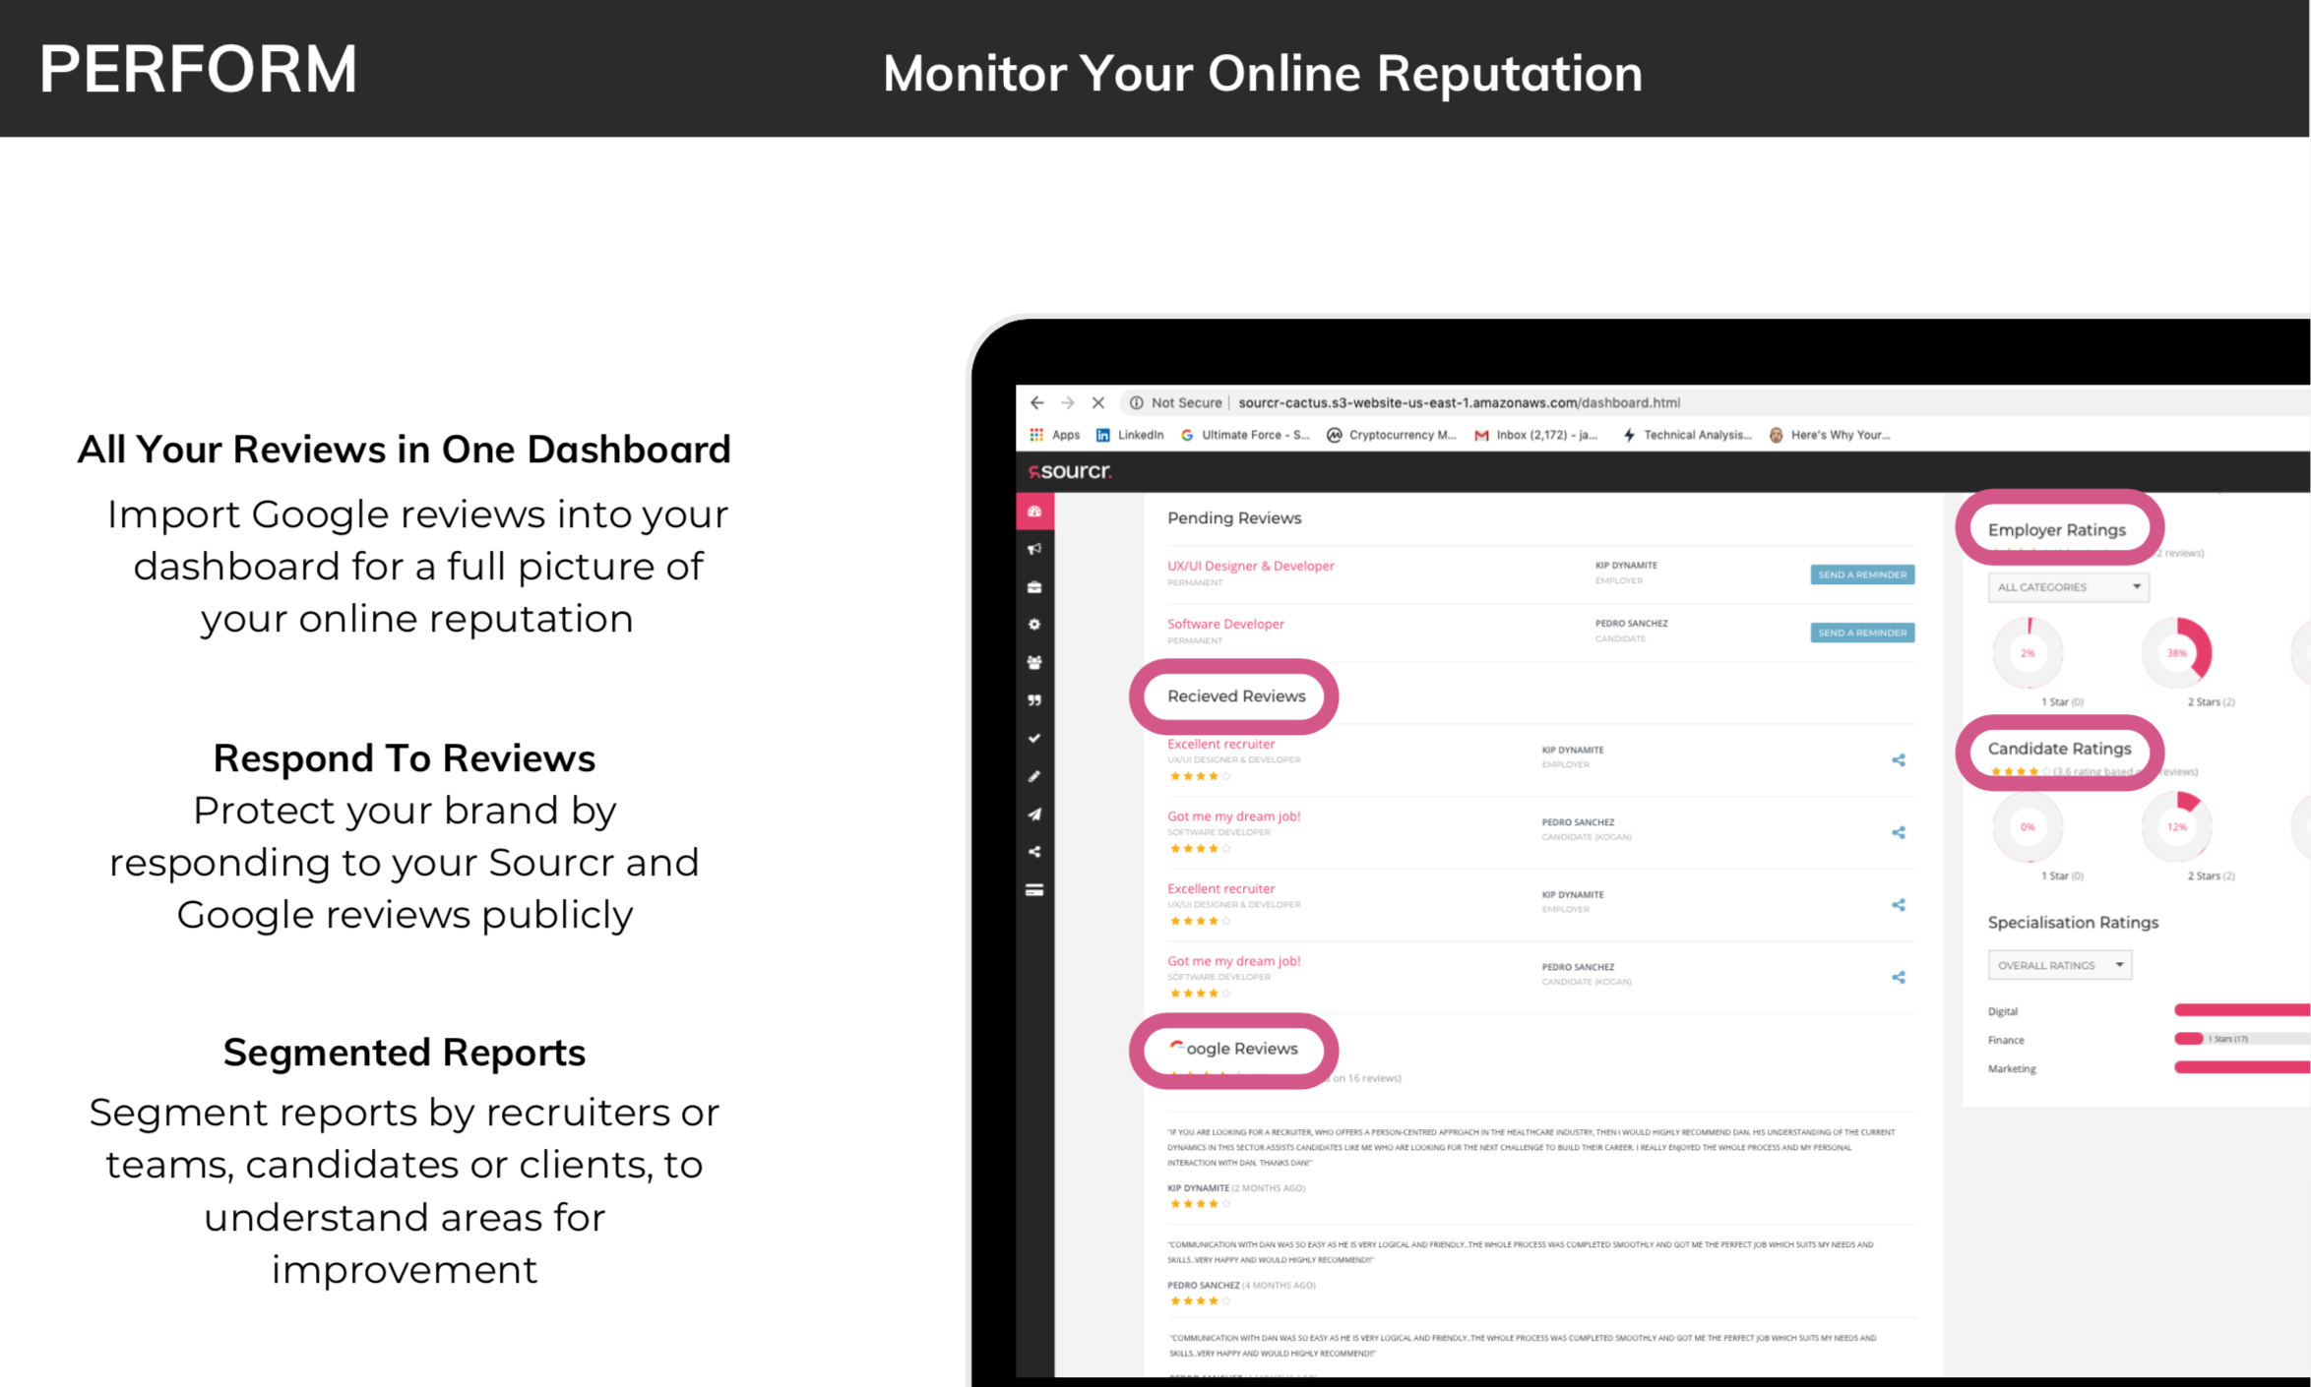This screenshot has height=1387, width=2311.
Task: Expand the All Categories dropdown
Action: 2068,587
